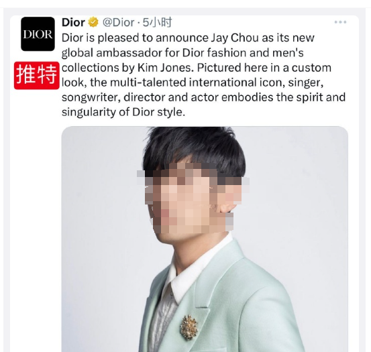Click the name Kim Jones in the tweet
Viewport: 371px width, 352px height.
click(x=164, y=68)
